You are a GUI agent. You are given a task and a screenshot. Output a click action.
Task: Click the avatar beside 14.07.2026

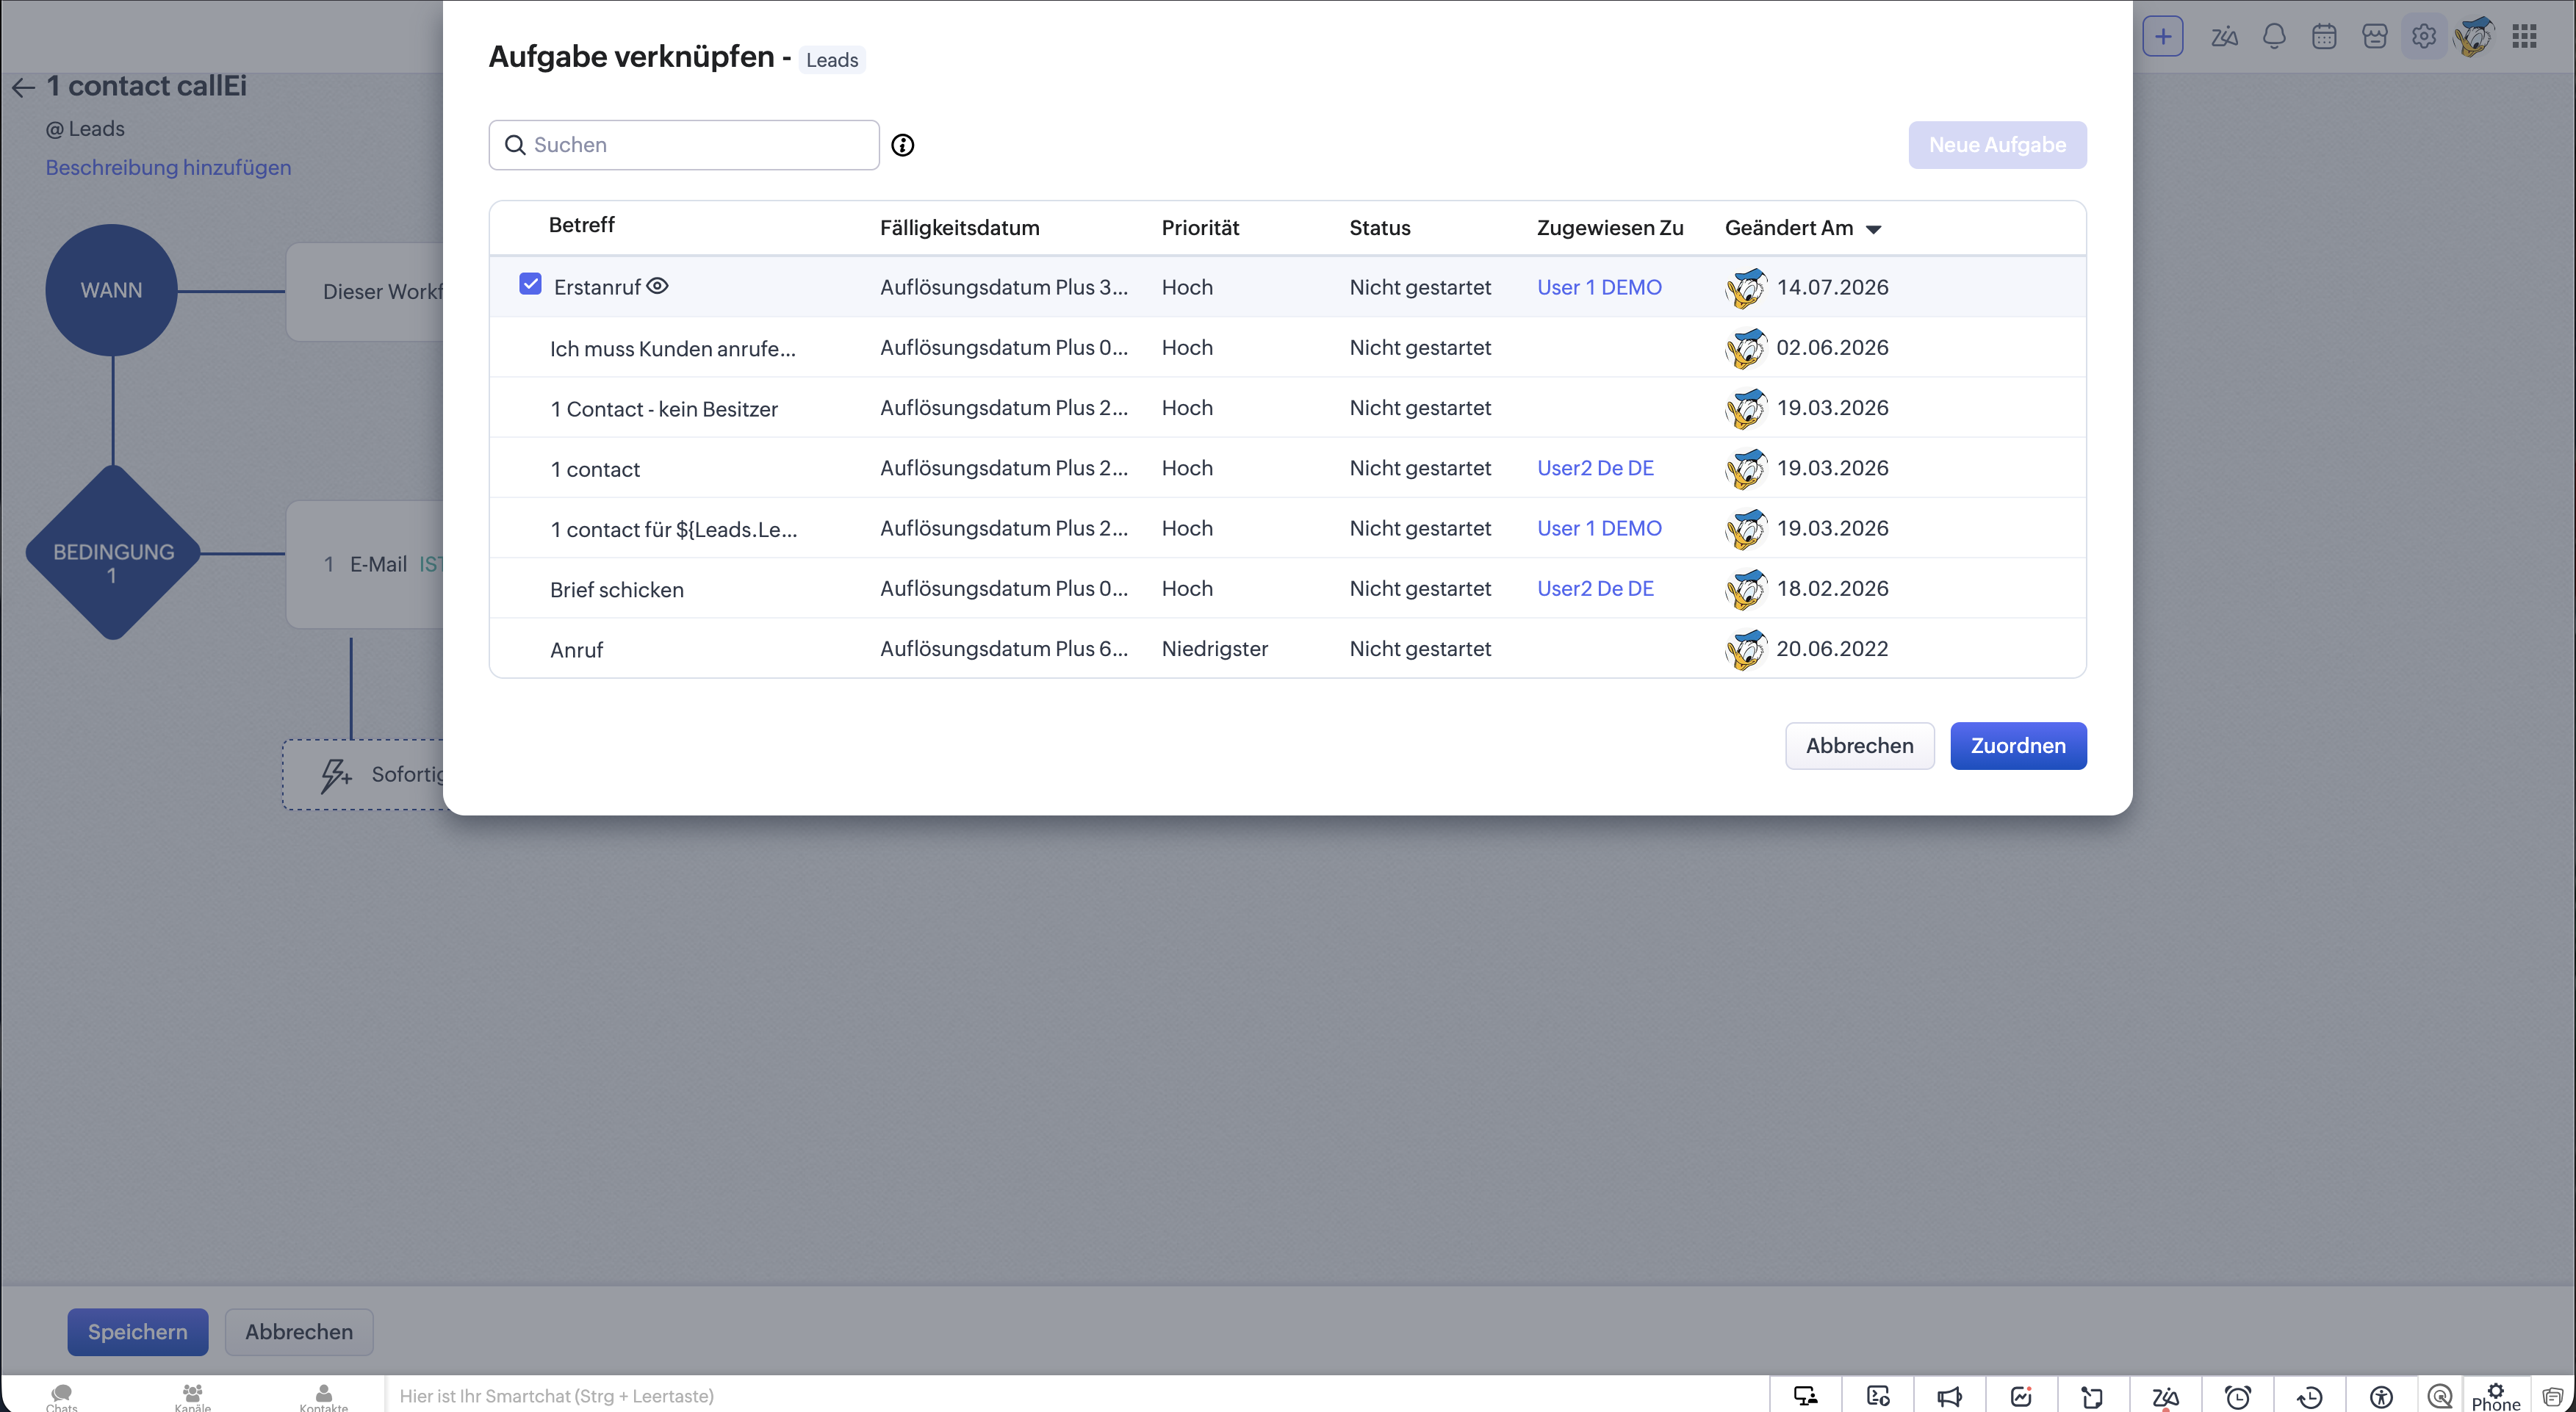click(x=1746, y=288)
